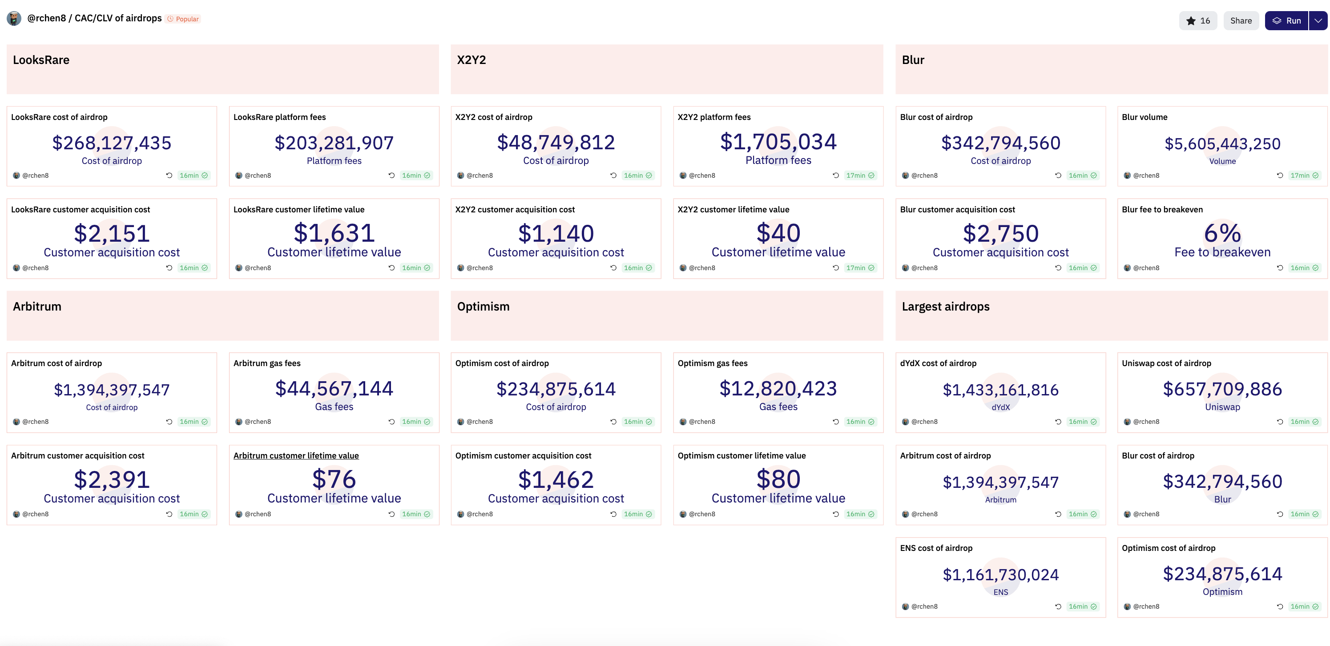Click the Popular badge
The width and height of the screenshot is (1330, 646).
183,19
